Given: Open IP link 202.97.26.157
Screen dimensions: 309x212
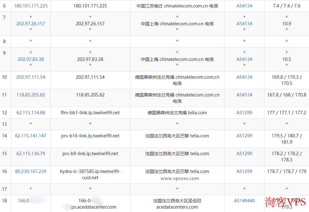Looking at the screenshot, I should (x=31, y=24).
